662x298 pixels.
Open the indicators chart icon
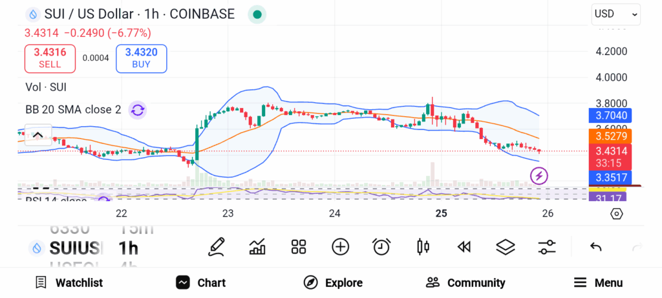point(257,246)
